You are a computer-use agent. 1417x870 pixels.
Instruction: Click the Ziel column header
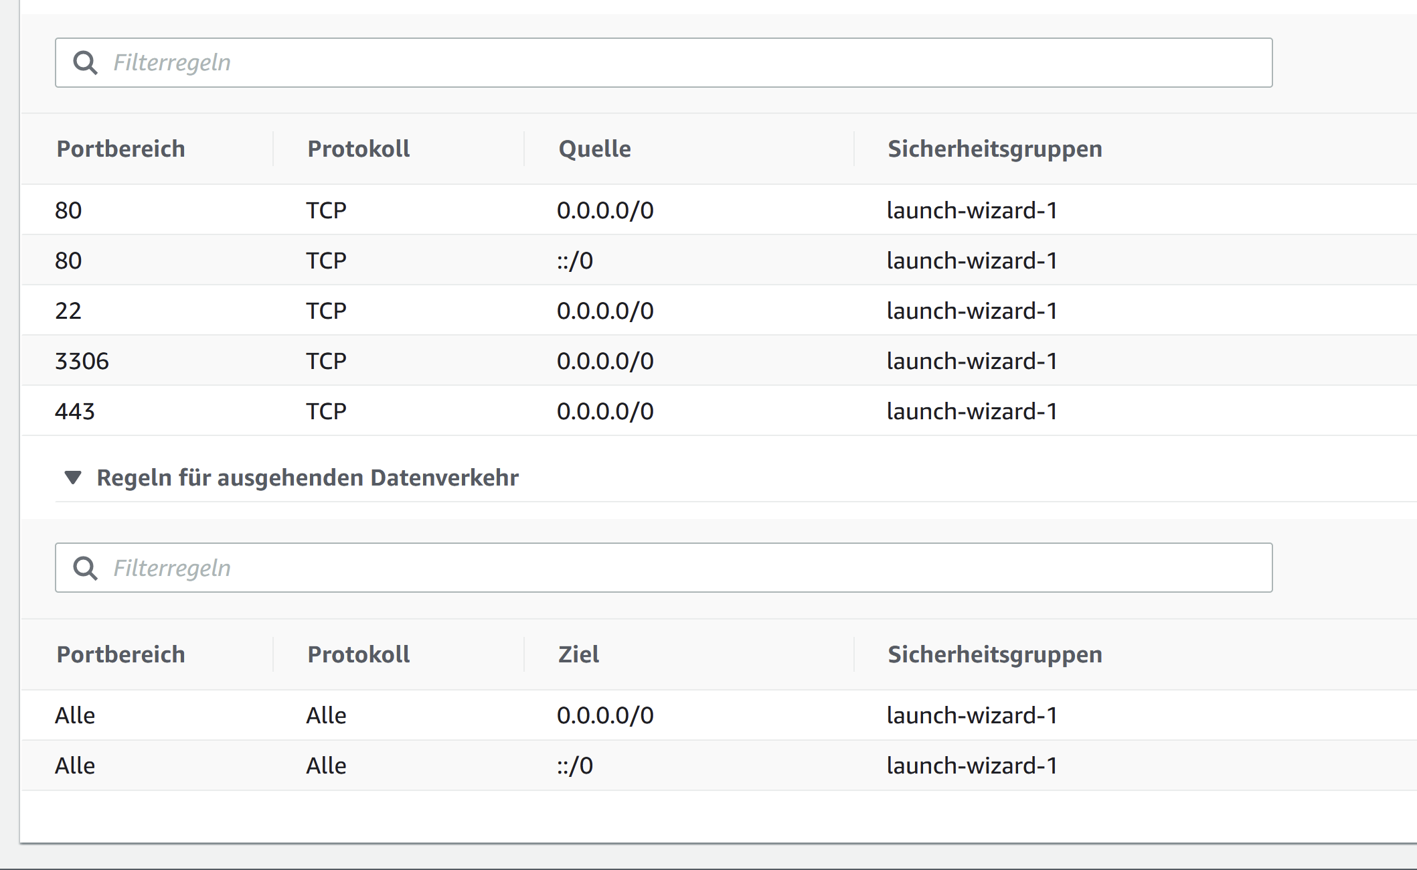click(x=579, y=654)
